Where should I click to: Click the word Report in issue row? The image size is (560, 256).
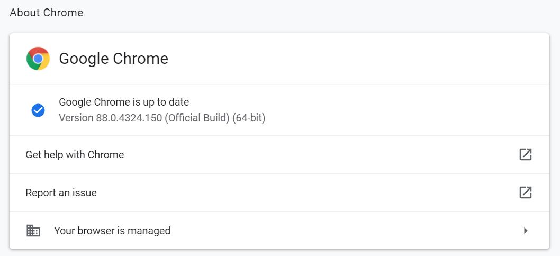(40, 193)
